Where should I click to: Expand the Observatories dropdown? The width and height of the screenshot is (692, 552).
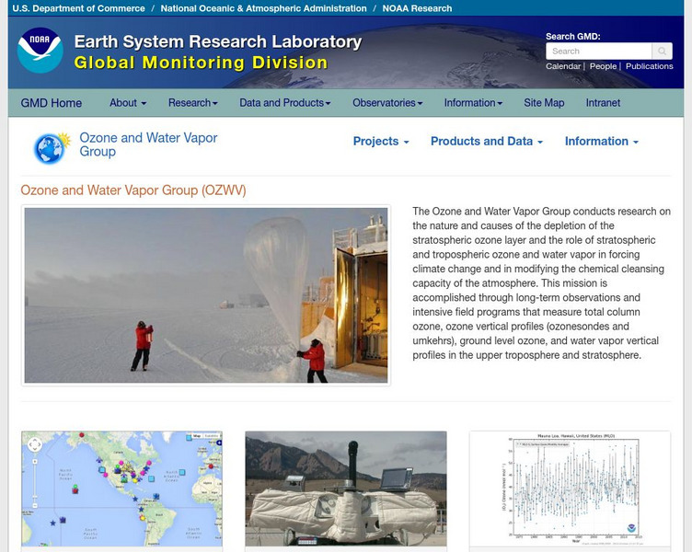(387, 103)
